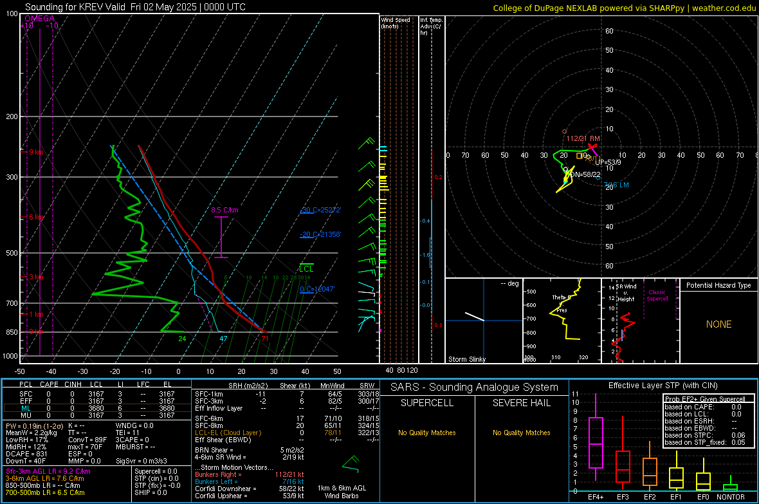Click the based on STPC: 0.06 line

point(705,435)
